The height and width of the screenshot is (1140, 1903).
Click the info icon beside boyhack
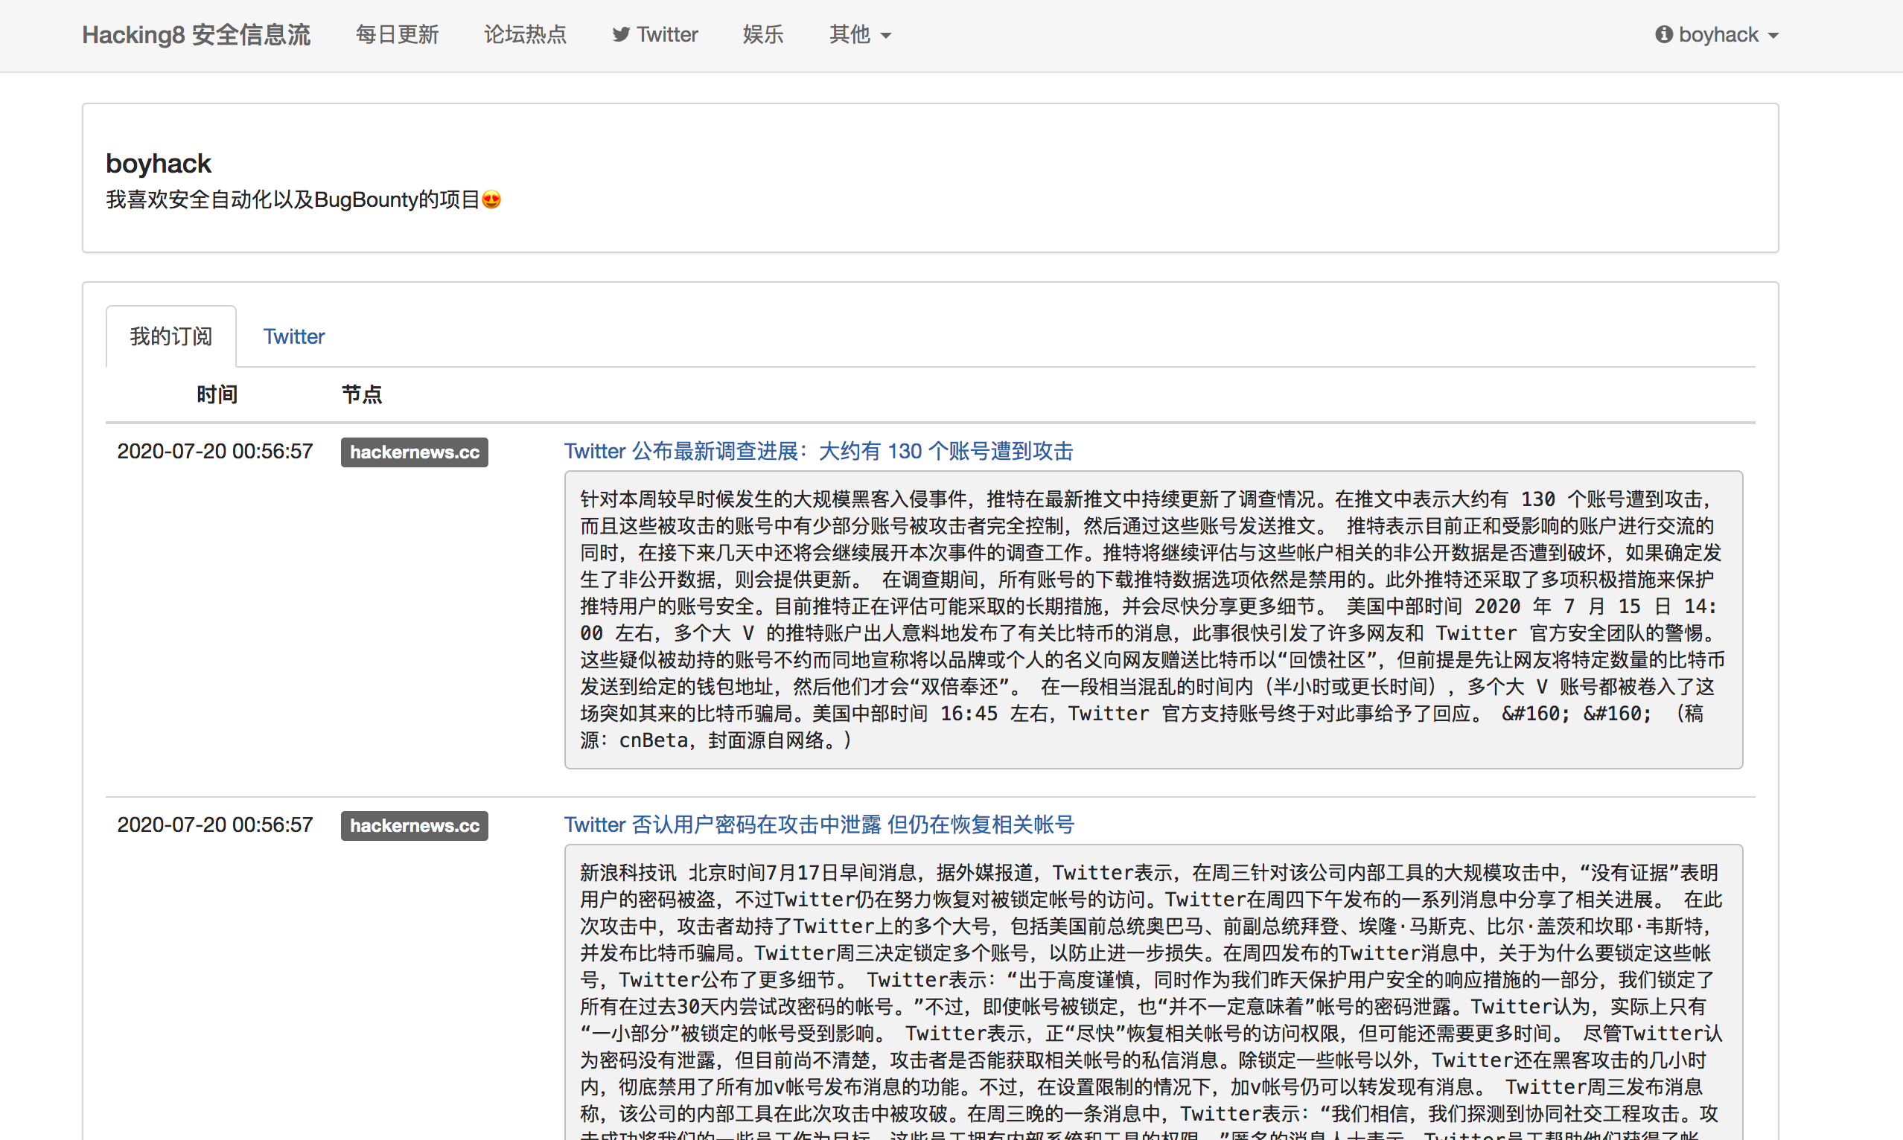[1664, 34]
